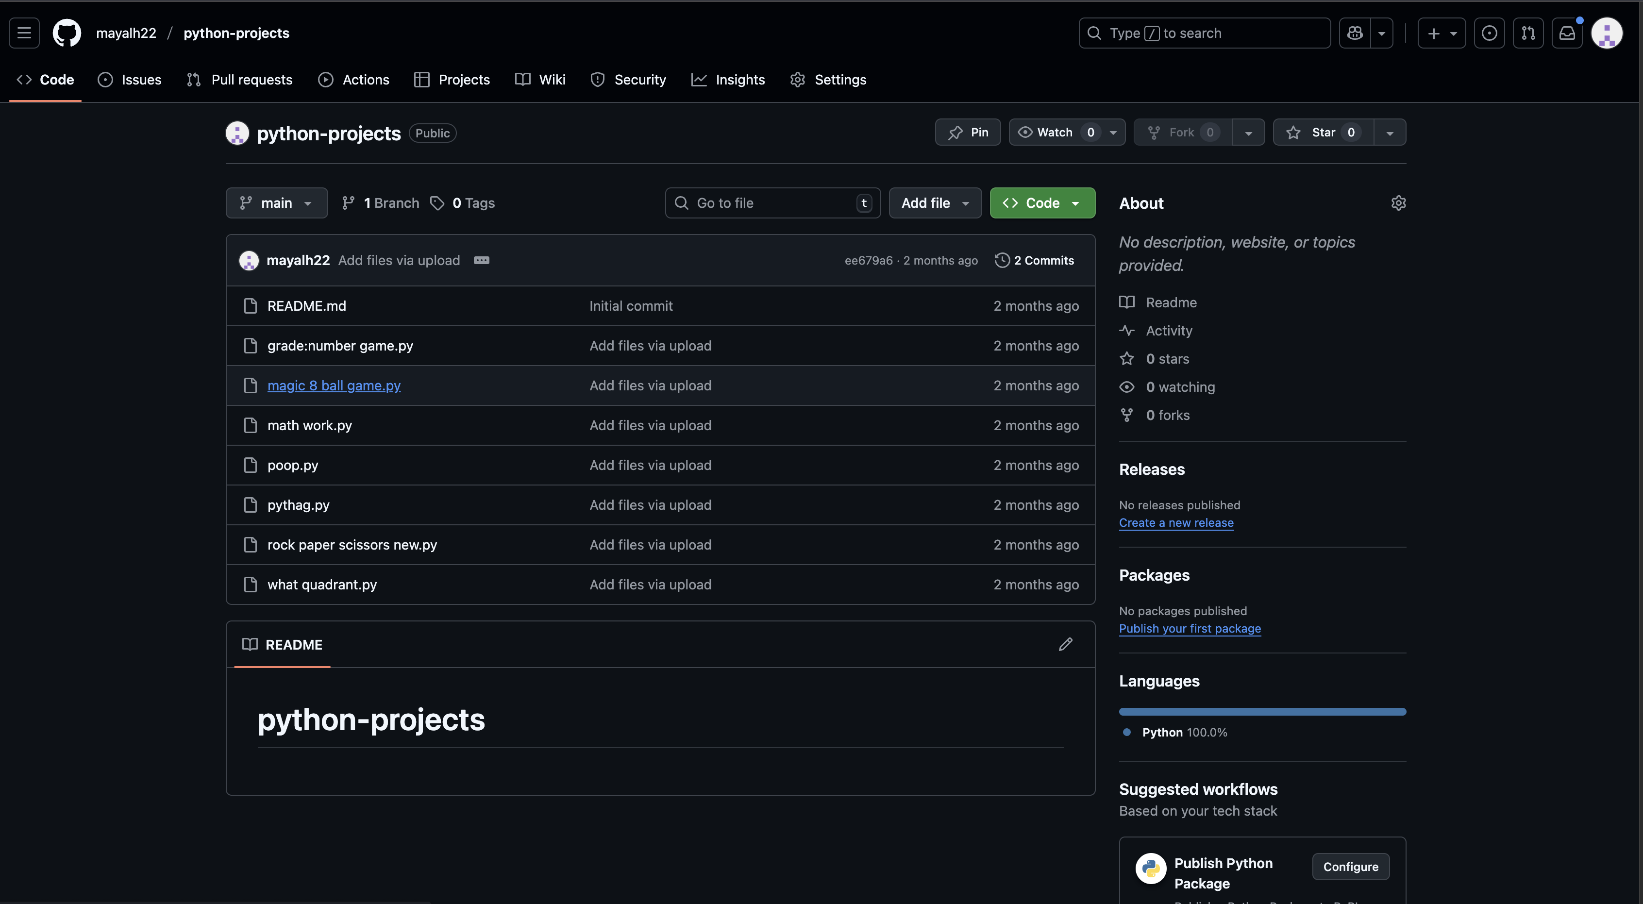Edit the README with the pencil icon
Image resolution: width=1643 pixels, height=904 pixels.
1065,644
